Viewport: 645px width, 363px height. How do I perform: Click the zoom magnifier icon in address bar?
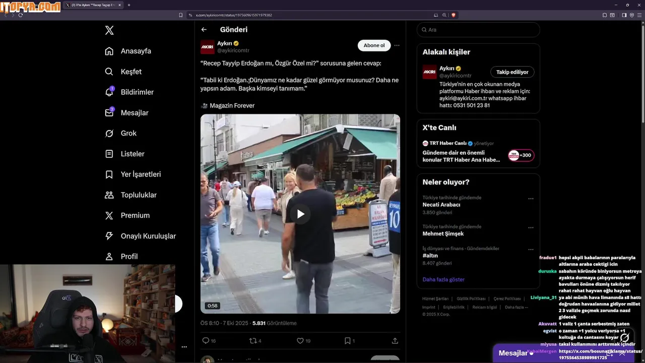click(444, 15)
